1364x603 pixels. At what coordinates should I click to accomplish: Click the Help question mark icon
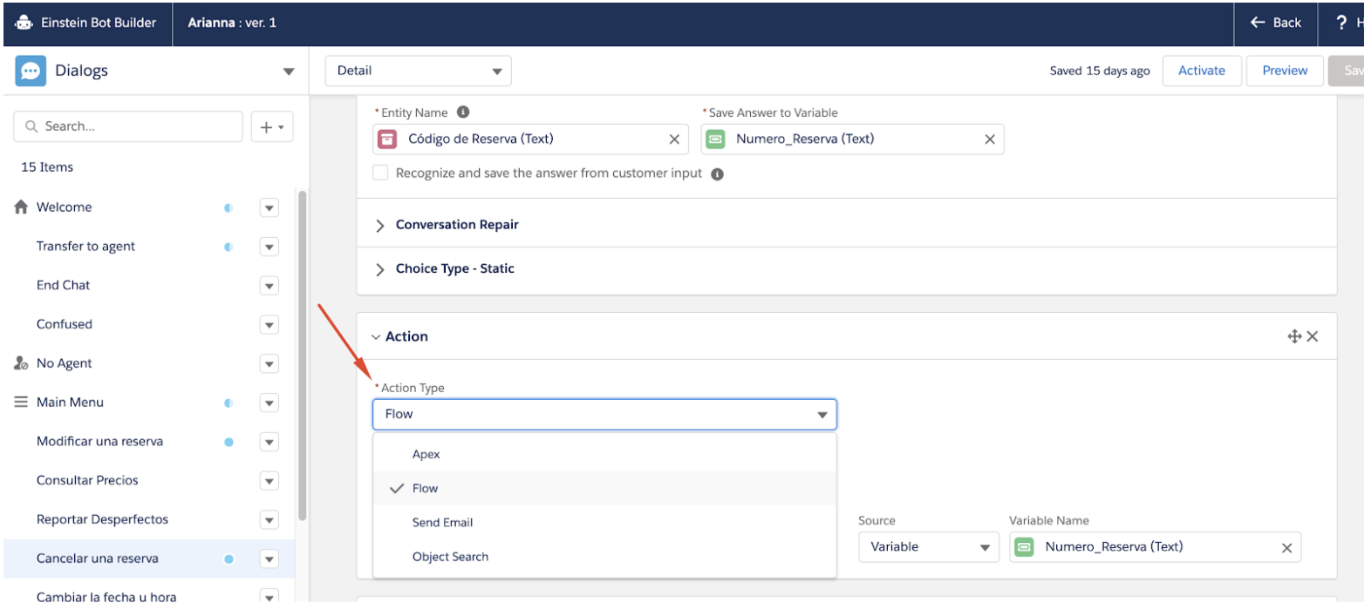(1342, 23)
